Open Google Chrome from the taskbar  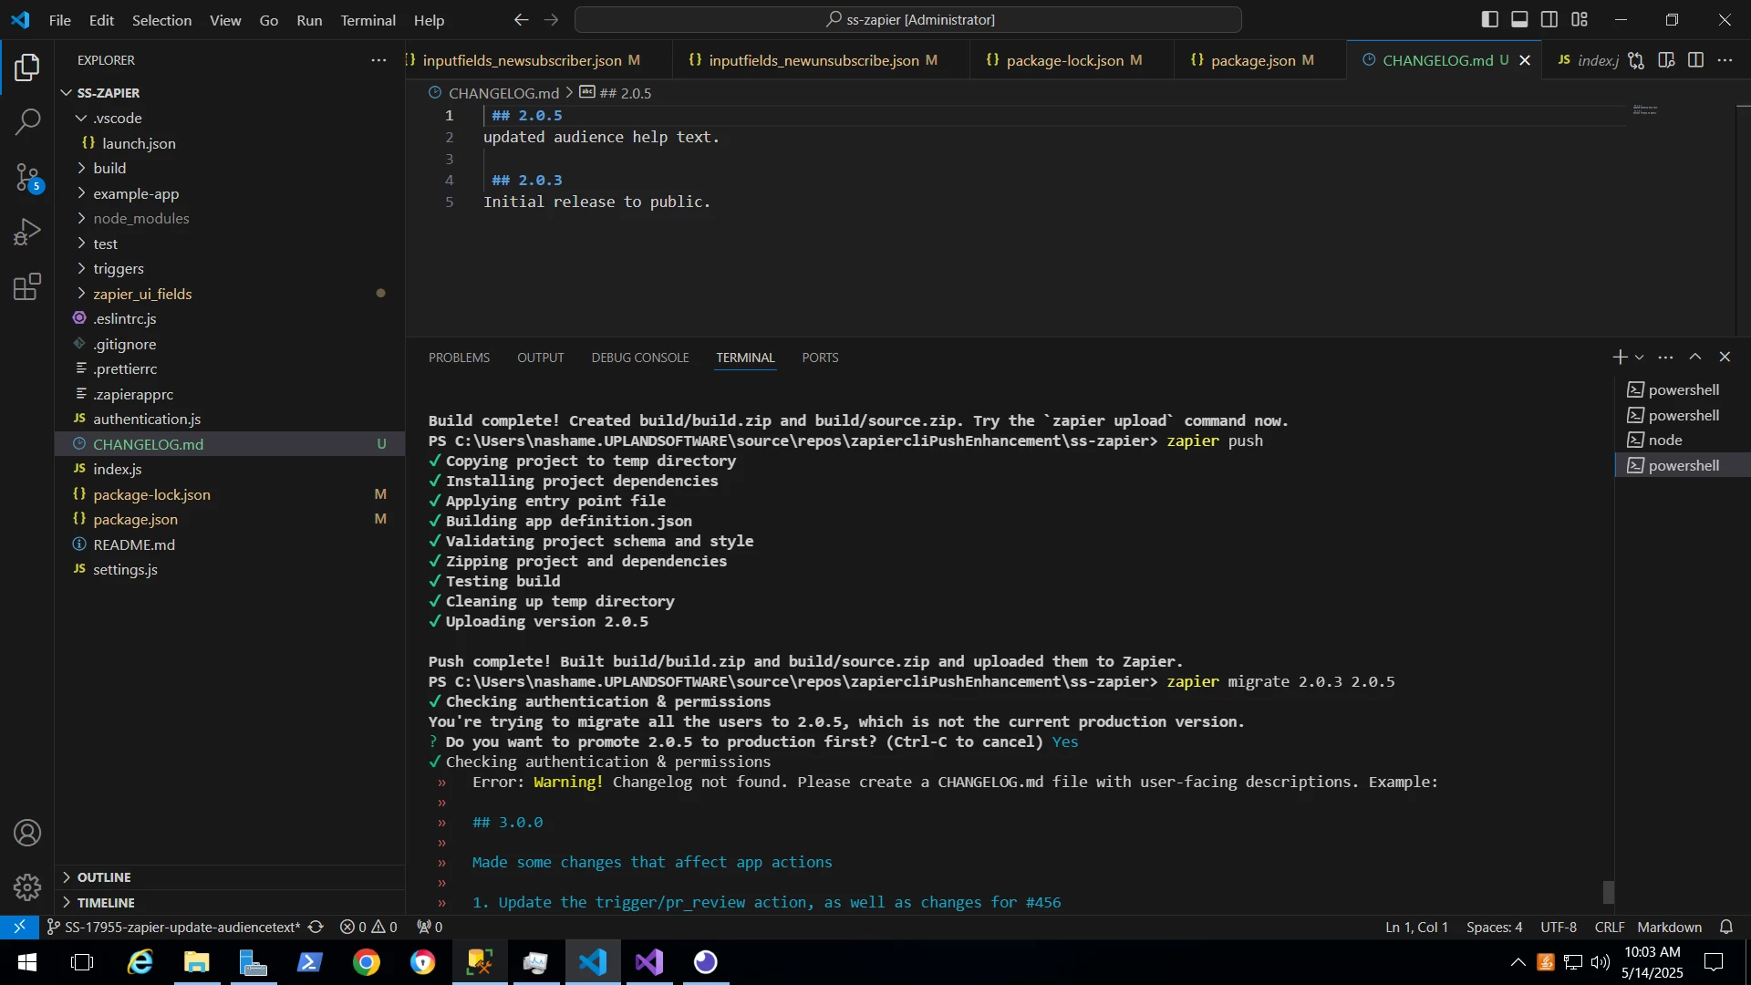click(367, 963)
